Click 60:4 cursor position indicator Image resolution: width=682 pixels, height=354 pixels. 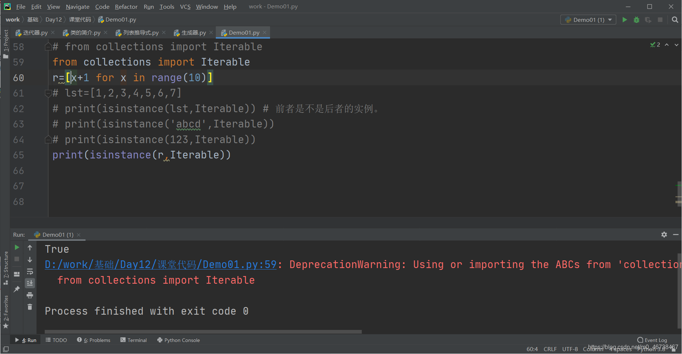click(532, 349)
